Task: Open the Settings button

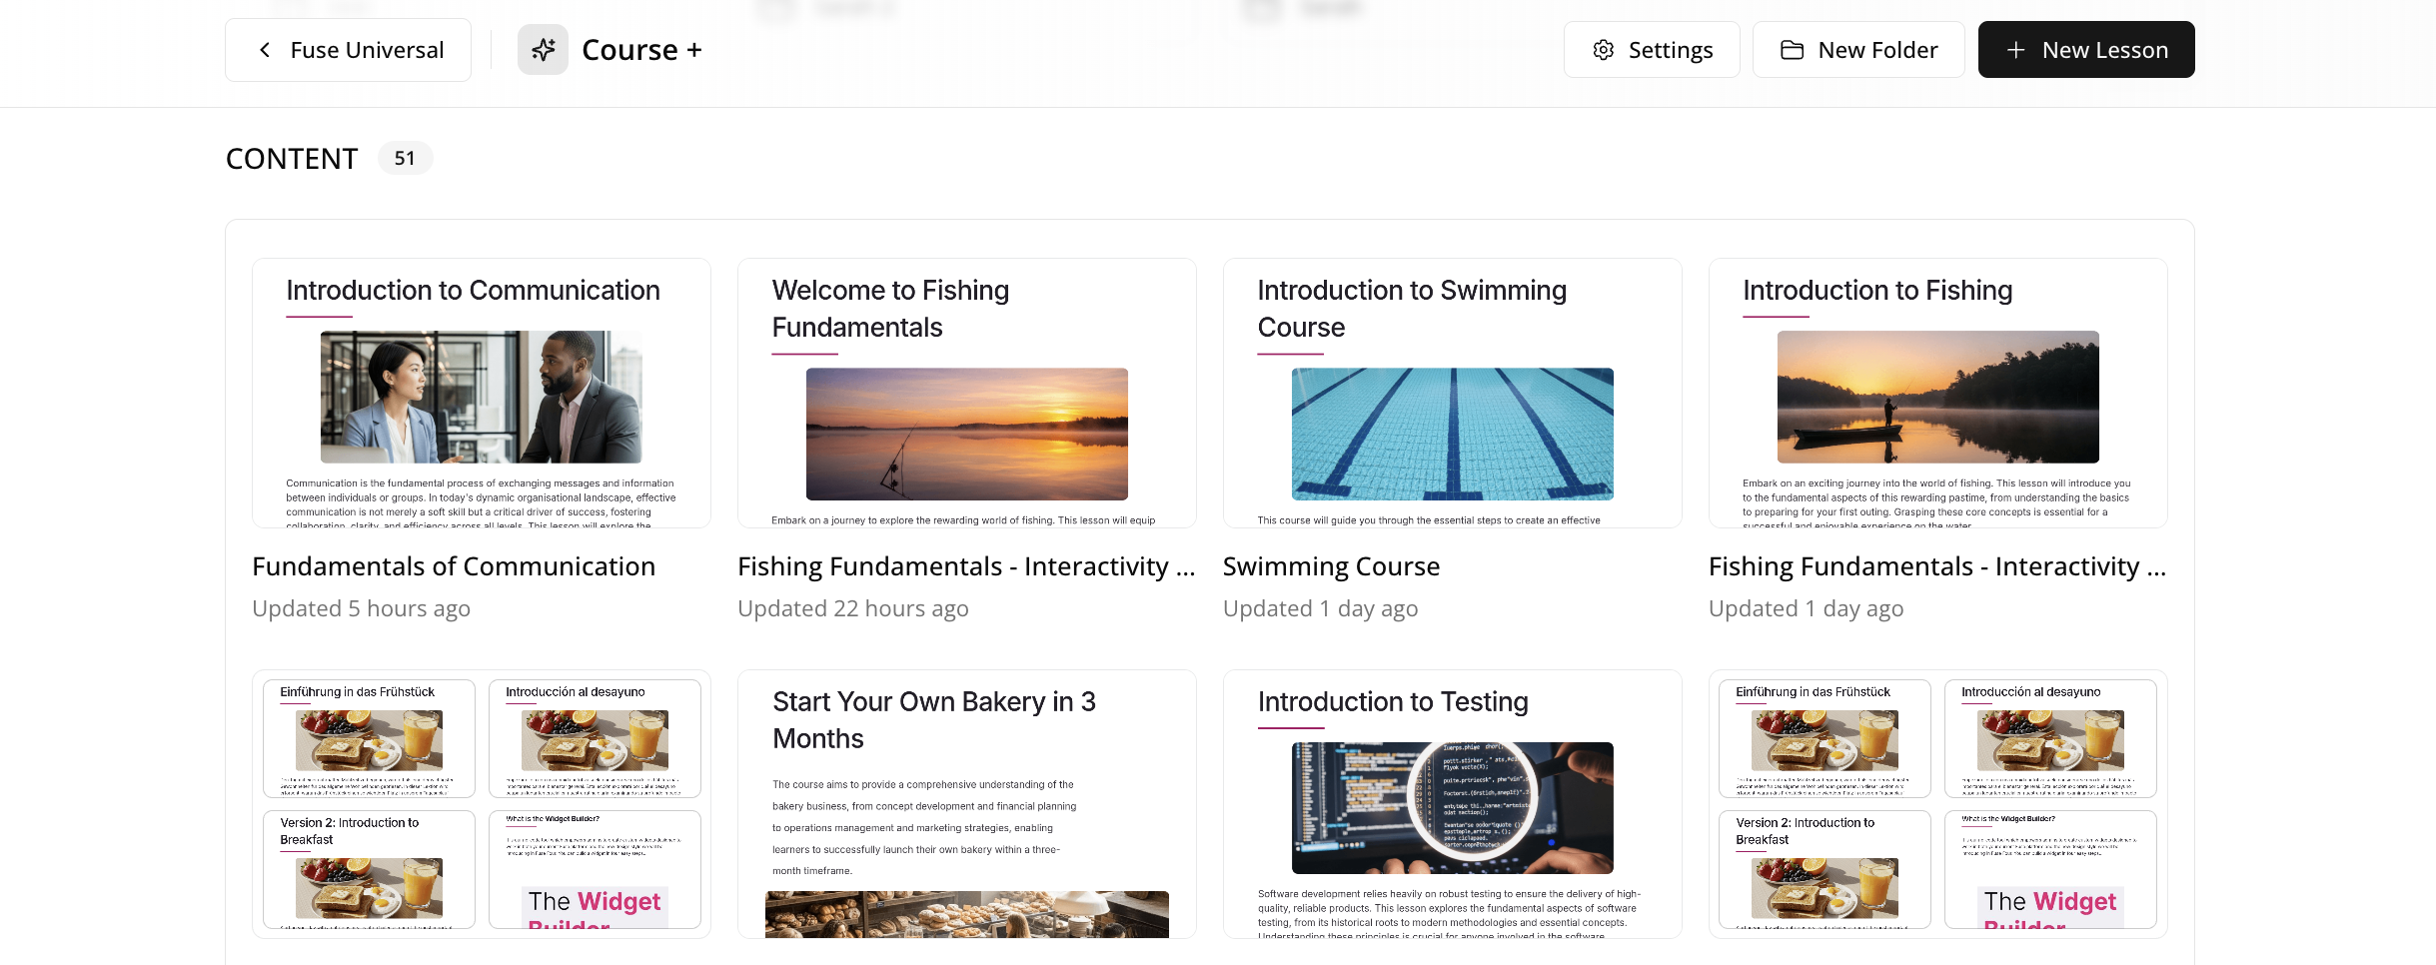Action: pos(1652,50)
